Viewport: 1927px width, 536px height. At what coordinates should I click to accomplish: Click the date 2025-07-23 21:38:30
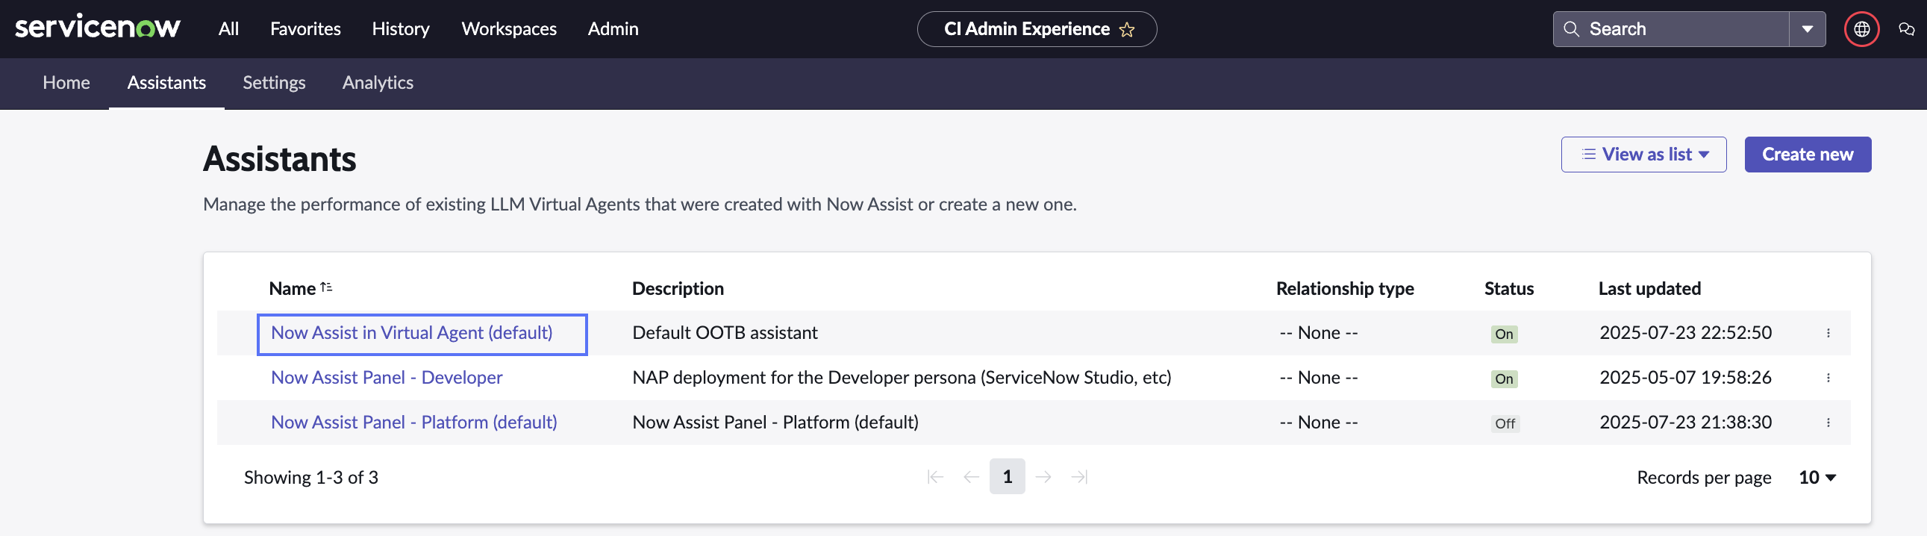(1684, 423)
